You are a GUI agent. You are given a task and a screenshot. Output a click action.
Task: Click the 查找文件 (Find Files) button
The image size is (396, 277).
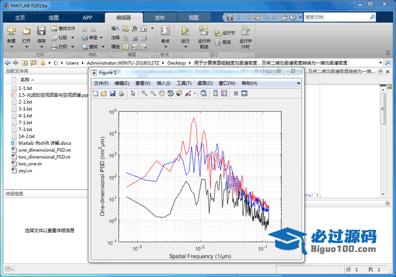(x=63, y=28)
